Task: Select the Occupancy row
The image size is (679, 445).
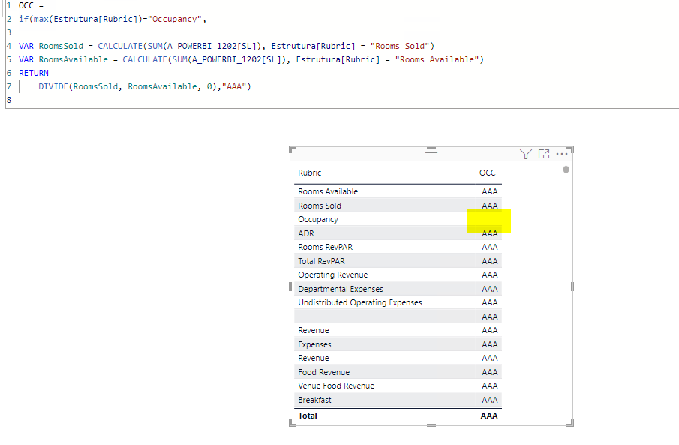Action: click(x=398, y=219)
